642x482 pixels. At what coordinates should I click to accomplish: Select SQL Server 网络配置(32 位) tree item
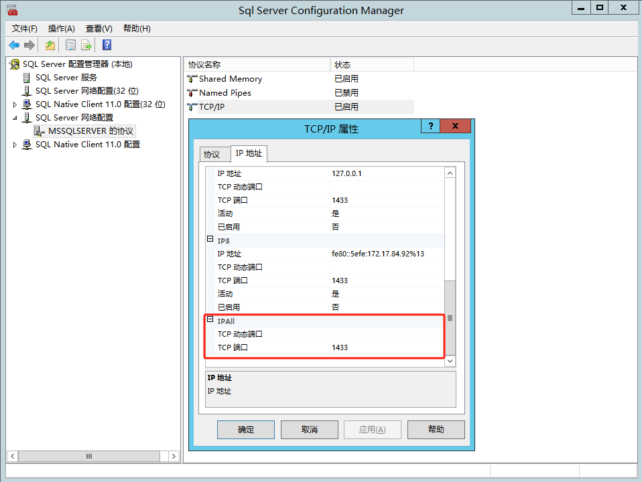[x=87, y=91]
